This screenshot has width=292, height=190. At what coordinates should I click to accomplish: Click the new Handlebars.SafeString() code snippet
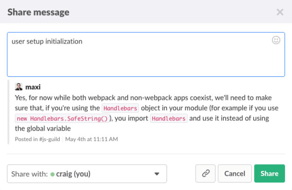62,119
